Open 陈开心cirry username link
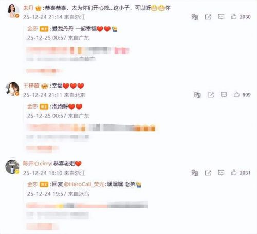This screenshot has width=257, height=234. (x=37, y=164)
